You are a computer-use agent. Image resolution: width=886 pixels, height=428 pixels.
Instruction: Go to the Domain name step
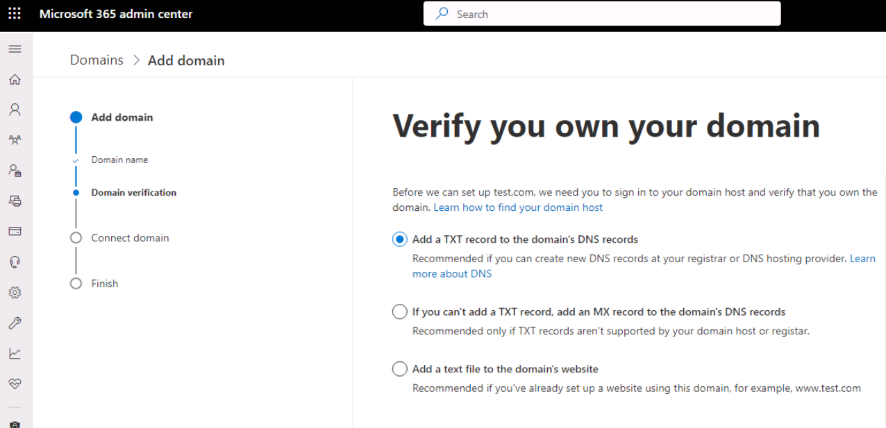pyautogui.click(x=119, y=160)
